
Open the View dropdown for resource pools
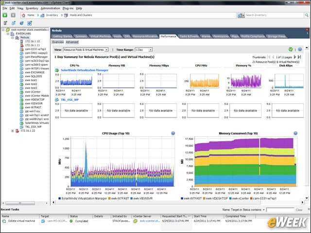(x=86, y=50)
